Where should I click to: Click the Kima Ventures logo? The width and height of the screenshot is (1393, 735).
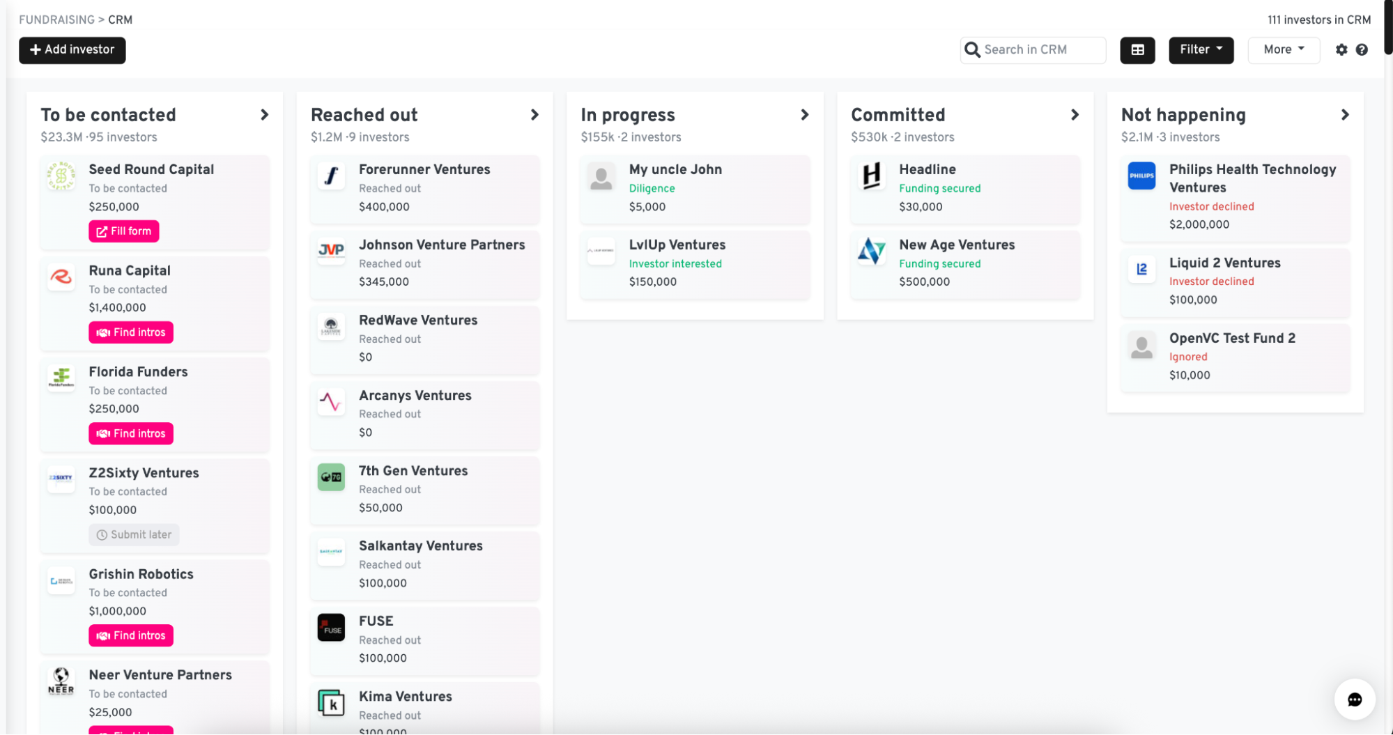point(331,702)
